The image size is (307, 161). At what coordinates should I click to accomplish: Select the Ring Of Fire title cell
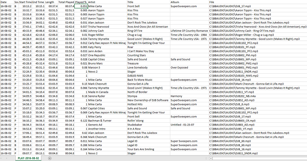148,31
